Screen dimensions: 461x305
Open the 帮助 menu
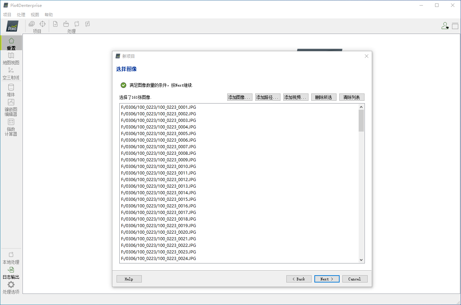point(49,15)
